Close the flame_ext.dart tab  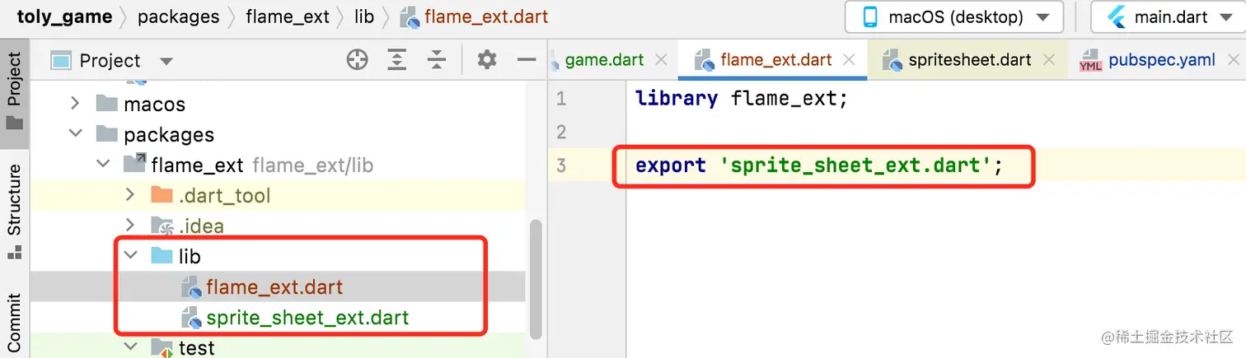[x=850, y=60]
